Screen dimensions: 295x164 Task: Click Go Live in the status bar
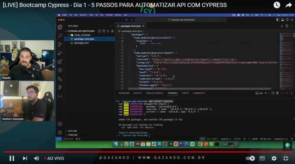[x=265, y=139]
